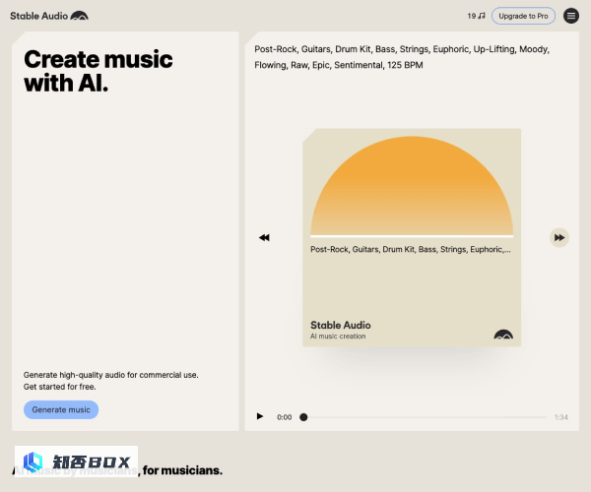Open the hamburger menu icon
The height and width of the screenshot is (492, 591).
(571, 16)
